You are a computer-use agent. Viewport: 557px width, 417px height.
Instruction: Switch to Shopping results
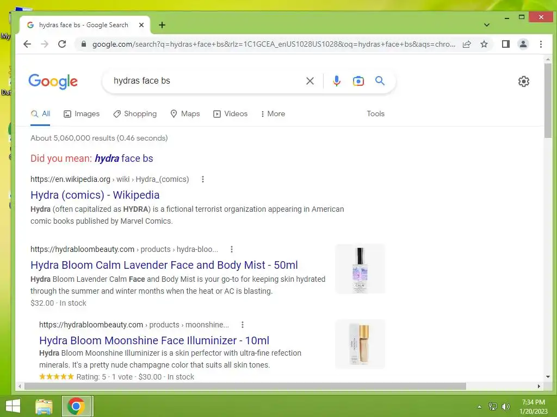(135, 114)
